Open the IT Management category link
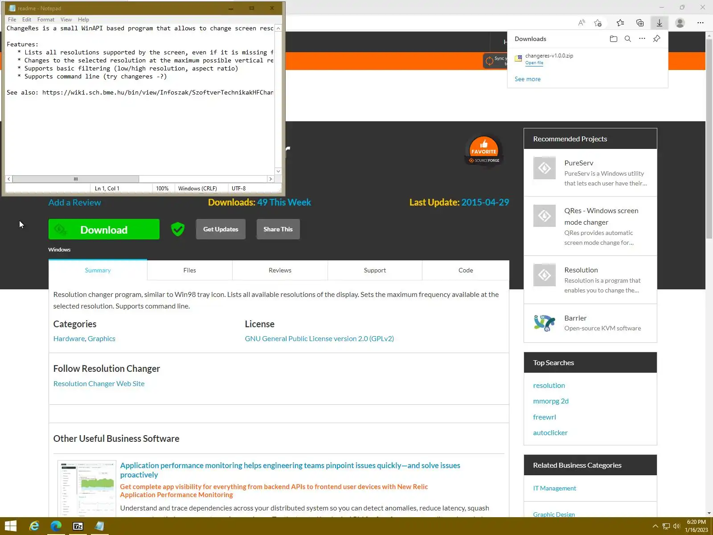The height and width of the screenshot is (535, 713). (554, 488)
